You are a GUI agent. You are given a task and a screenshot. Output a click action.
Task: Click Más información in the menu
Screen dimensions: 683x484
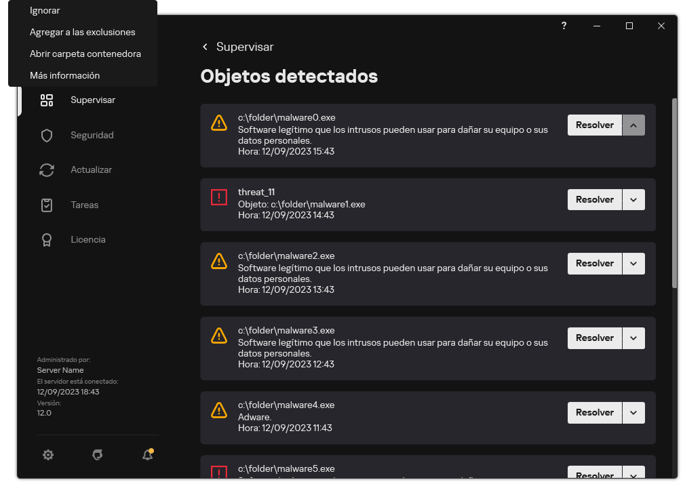(x=64, y=75)
